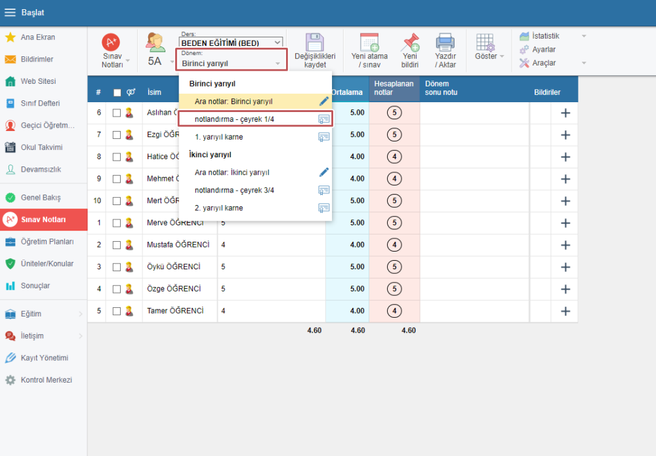Screen dimensions: 656x456
Task: Click the Yazdır / Aktar printer icon
Action: [x=445, y=42]
